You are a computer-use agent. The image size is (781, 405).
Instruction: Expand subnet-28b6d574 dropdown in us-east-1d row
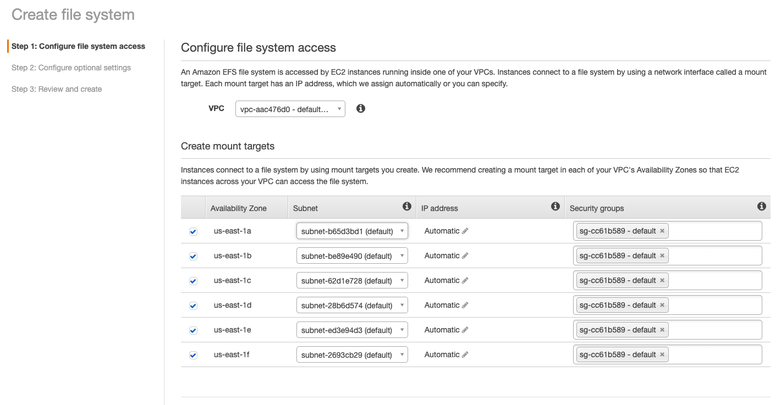pos(352,306)
